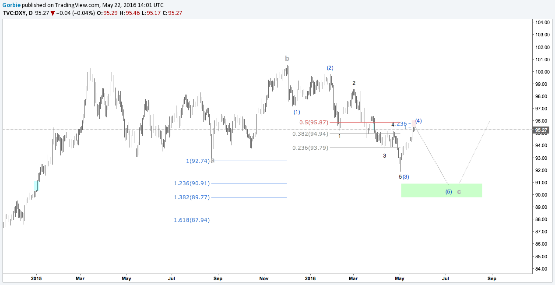The width and height of the screenshot is (555, 285).
Task: Select the cyan highlighted candle box
Action: [37, 186]
